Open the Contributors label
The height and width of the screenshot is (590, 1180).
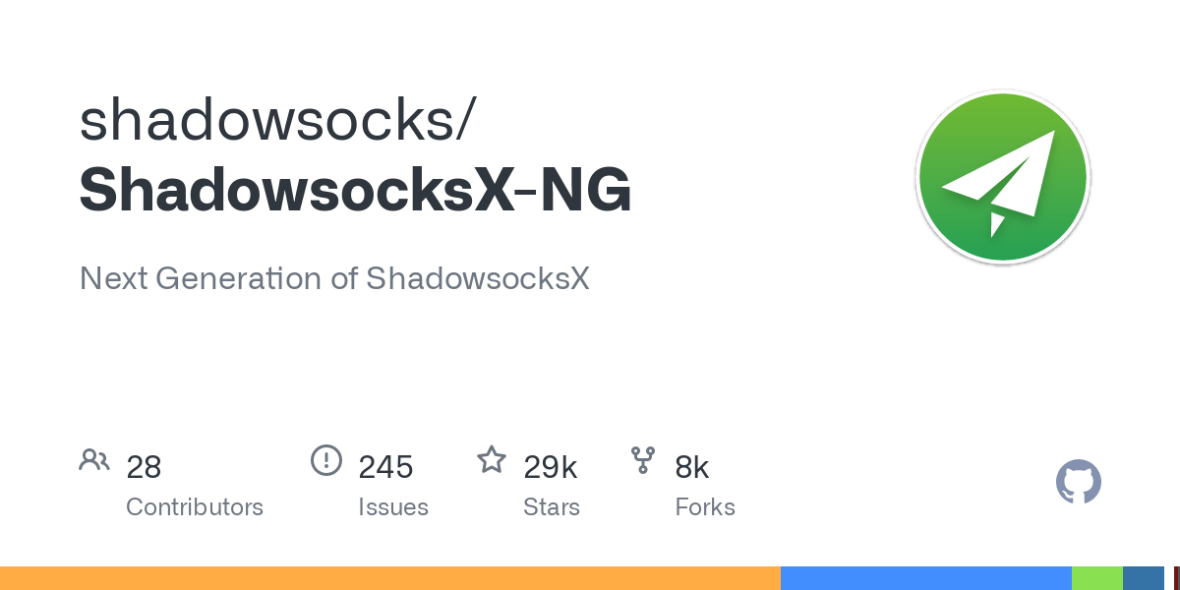click(x=195, y=507)
